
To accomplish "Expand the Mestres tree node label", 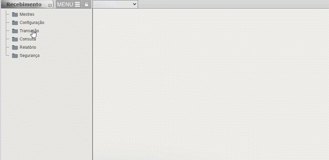I will coord(27,14).
